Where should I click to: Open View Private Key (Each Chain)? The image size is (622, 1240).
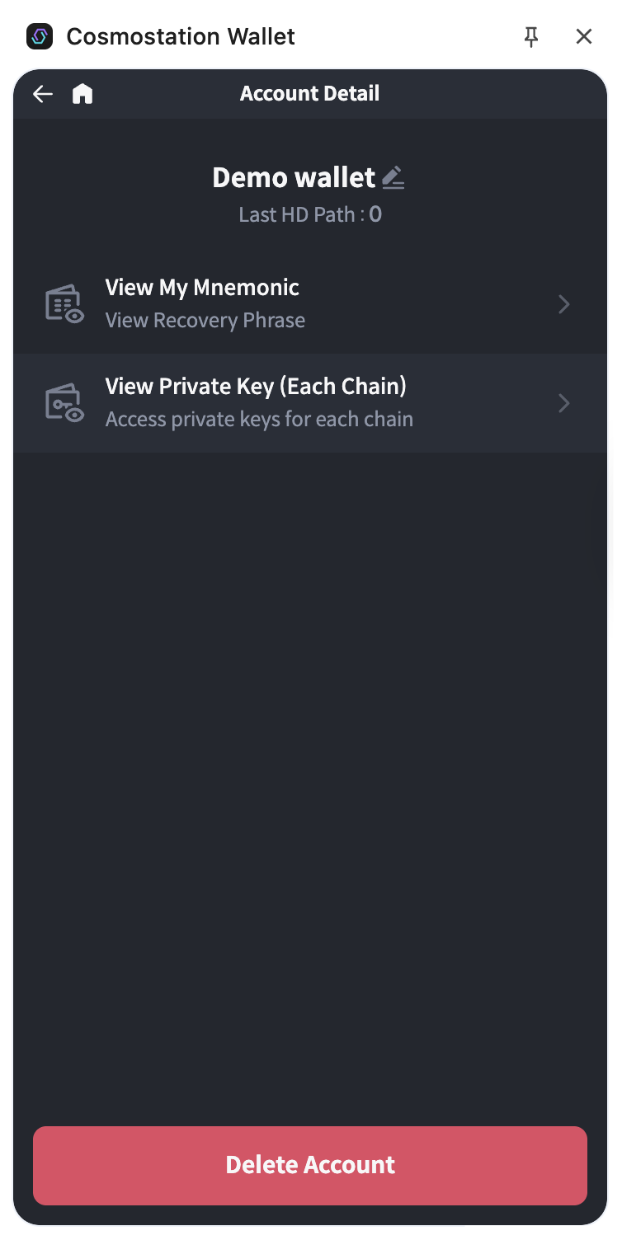pos(256,387)
